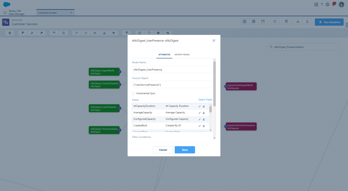Viewport: 348px width, 191px height.
Task: Open the download dataflow JSON icon
Action: click(x=298, y=22)
